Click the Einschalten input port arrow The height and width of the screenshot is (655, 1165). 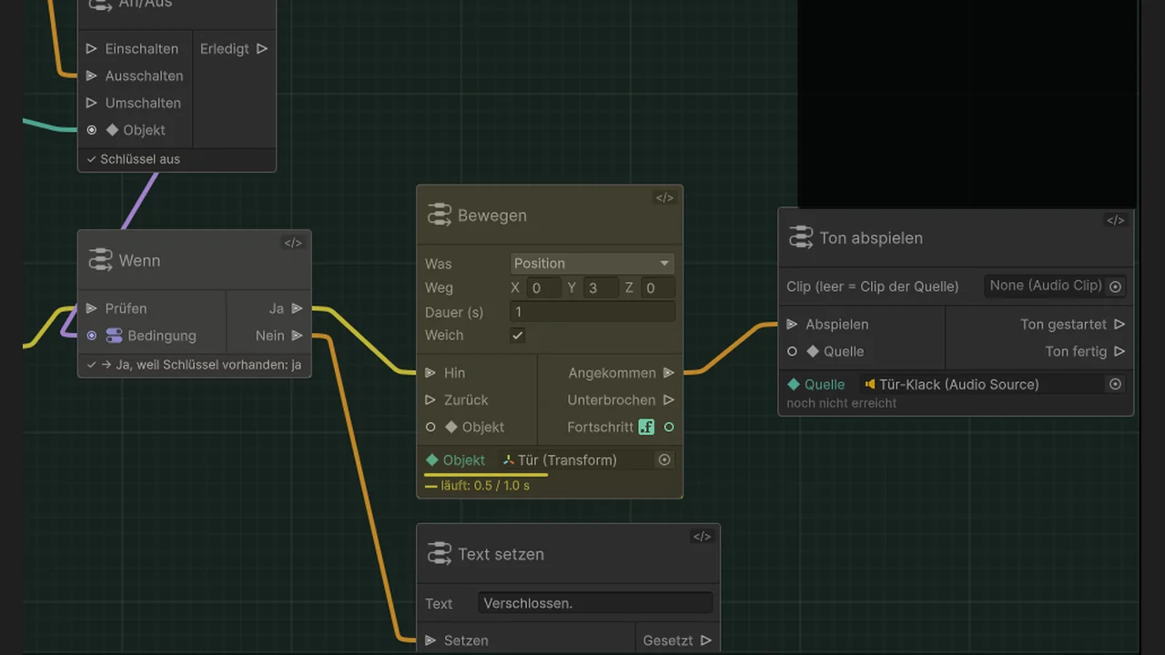[91, 49]
